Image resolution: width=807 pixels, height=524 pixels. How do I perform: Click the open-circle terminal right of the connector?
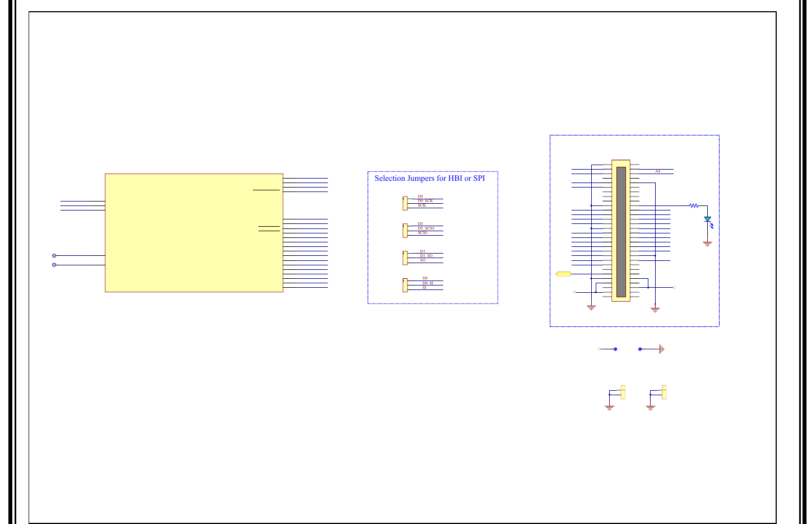(x=675, y=287)
